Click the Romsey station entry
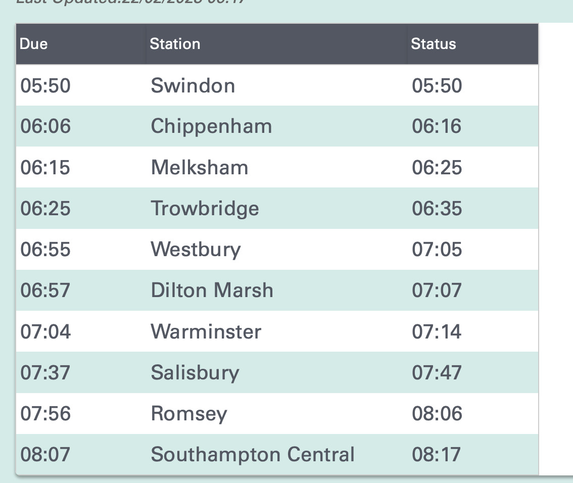 pos(189,414)
